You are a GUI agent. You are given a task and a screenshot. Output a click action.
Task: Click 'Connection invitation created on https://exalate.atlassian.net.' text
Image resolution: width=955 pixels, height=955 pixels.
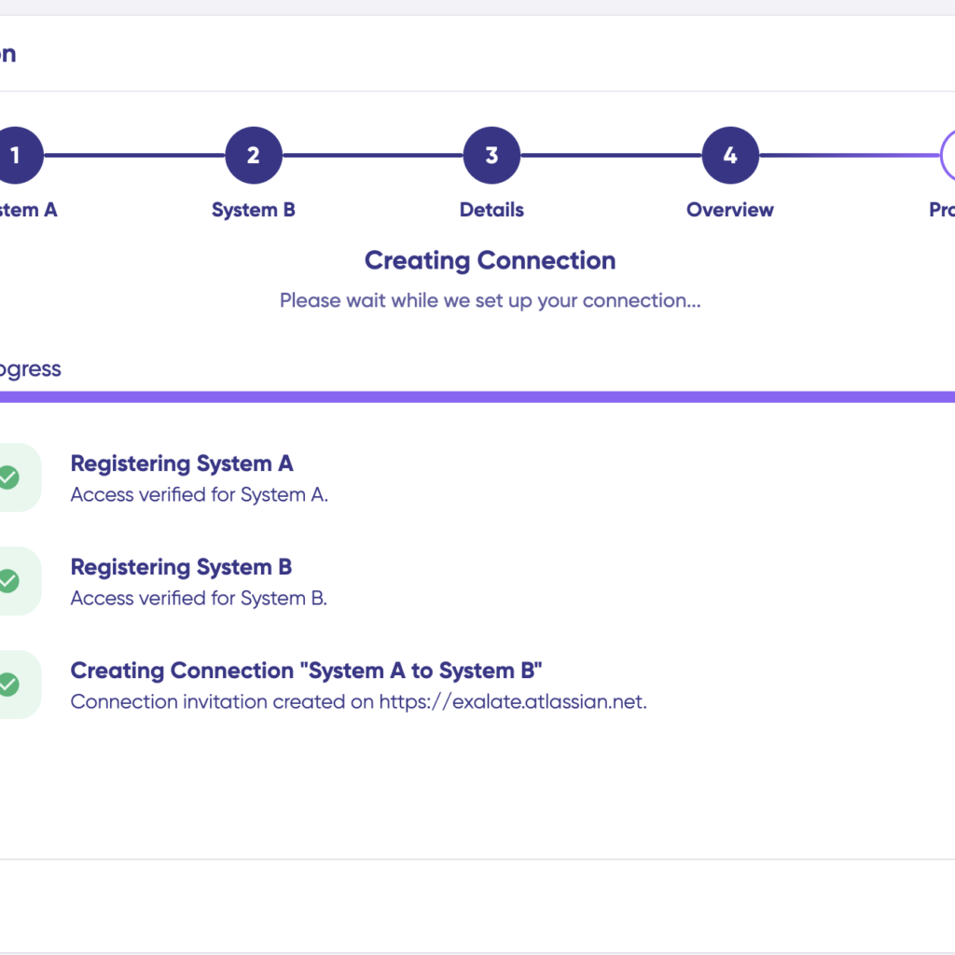click(359, 702)
